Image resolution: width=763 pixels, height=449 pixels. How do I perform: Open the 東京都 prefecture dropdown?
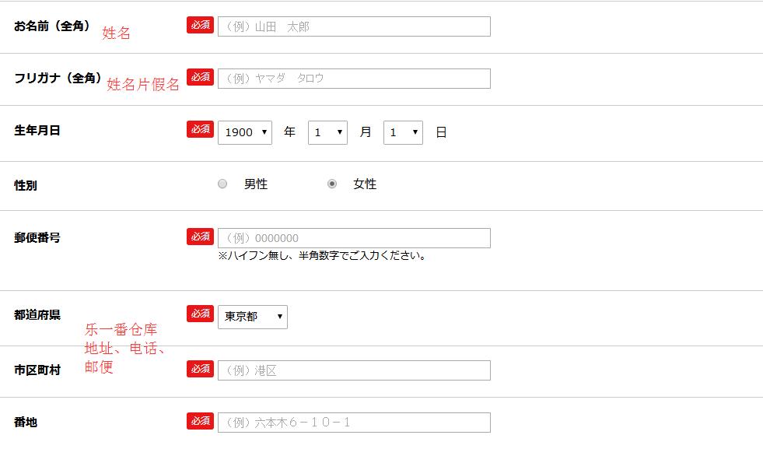pyautogui.click(x=252, y=317)
